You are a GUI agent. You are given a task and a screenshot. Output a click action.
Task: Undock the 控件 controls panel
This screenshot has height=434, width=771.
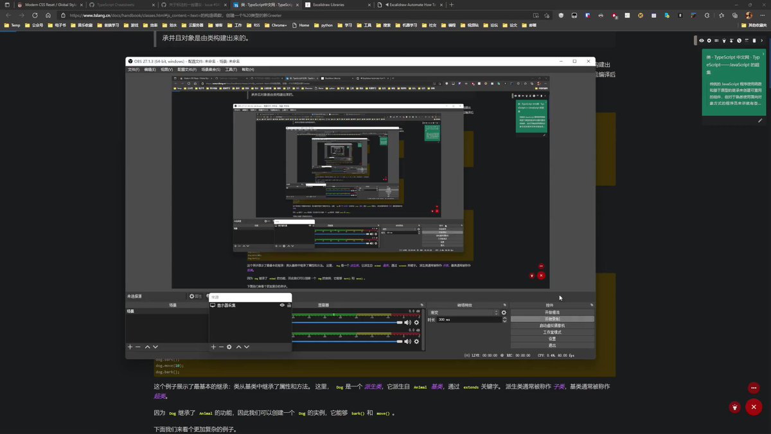tap(591, 305)
